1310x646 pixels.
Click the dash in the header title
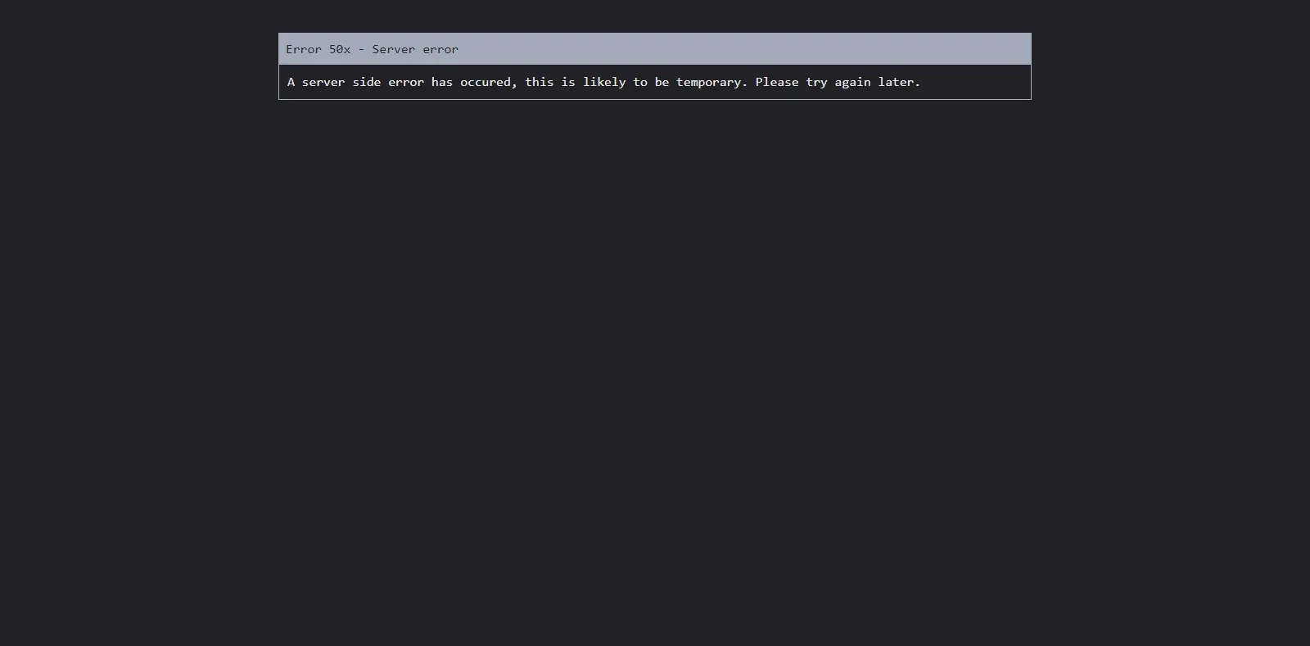tap(361, 49)
